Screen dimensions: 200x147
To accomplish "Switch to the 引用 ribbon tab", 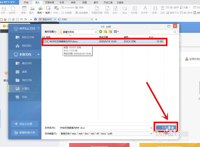I will click(x=62, y=2).
